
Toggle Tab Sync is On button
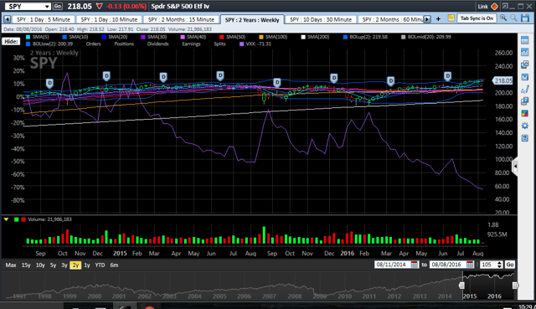[477, 18]
